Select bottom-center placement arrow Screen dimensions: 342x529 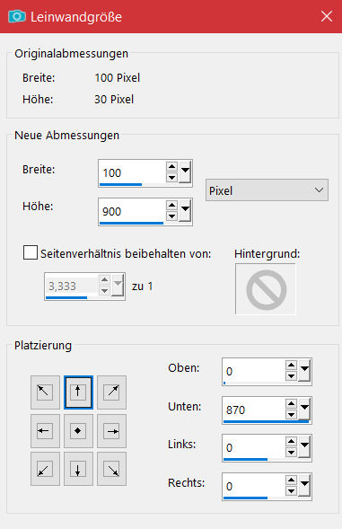pos(78,469)
